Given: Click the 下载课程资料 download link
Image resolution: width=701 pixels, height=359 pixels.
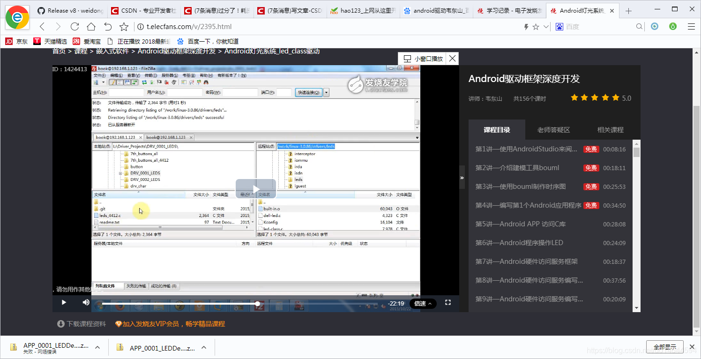Looking at the screenshot, I should click(82, 324).
